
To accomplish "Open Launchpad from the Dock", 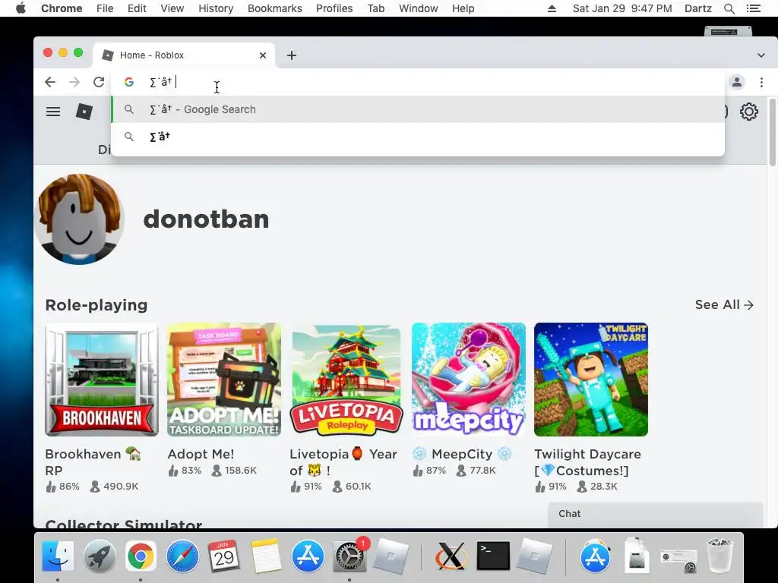I will (100, 556).
